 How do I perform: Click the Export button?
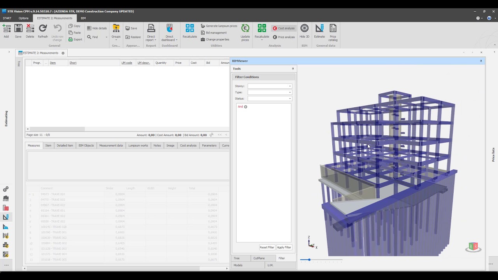tap(75, 39)
